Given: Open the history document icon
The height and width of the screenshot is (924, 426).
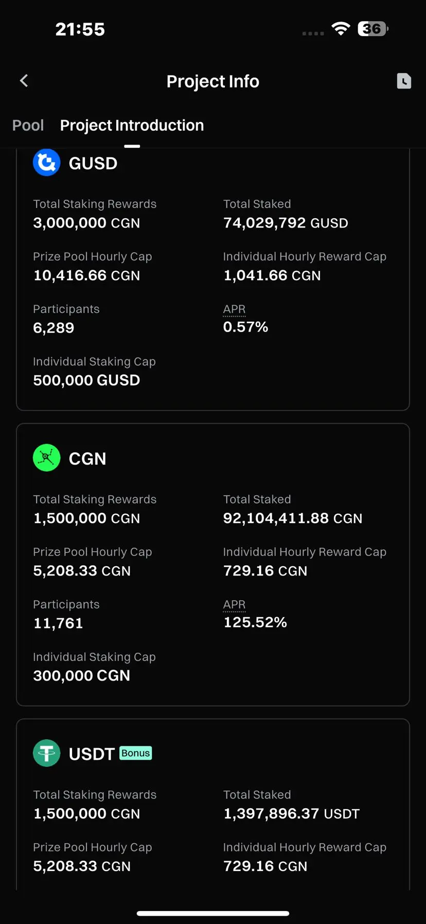Looking at the screenshot, I should [404, 81].
